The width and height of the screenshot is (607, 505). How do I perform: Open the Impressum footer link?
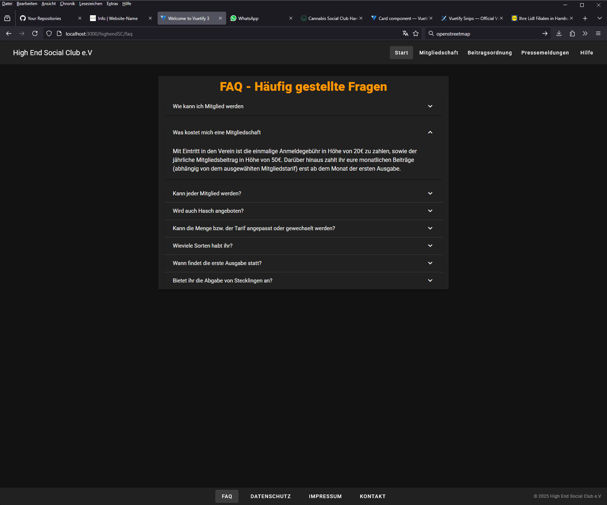point(325,496)
